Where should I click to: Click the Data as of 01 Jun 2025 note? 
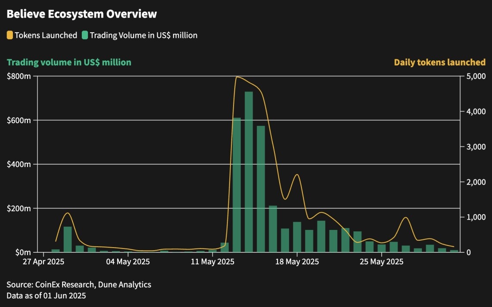tap(46, 295)
